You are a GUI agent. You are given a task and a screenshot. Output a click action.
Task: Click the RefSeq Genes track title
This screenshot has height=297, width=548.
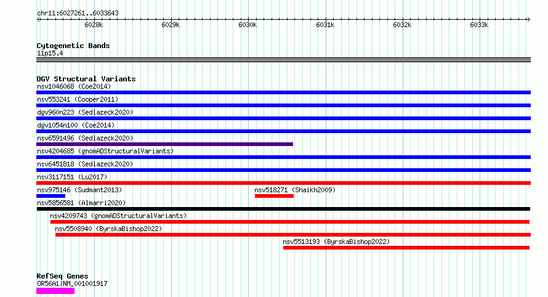pos(62,276)
